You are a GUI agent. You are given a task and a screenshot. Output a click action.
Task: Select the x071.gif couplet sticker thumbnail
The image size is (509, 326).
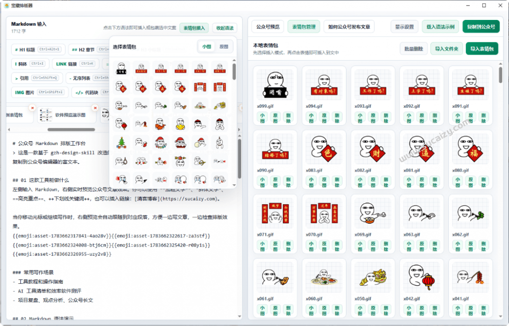pyautogui.click(x=275, y=214)
